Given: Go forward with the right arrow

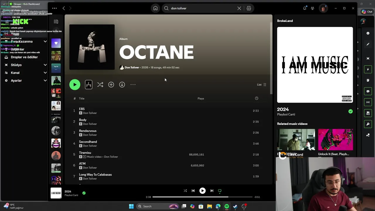Looking at the screenshot, I should coord(70,8).
